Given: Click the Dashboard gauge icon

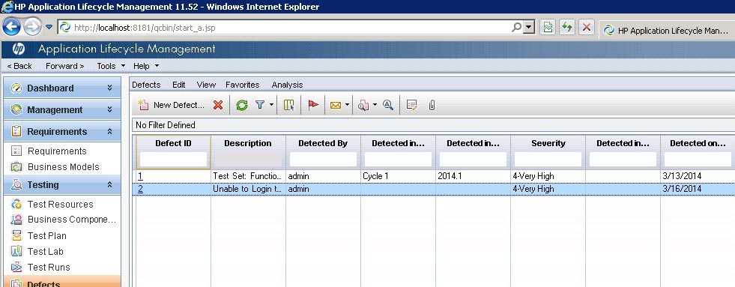Looking at the screenshot, I should click(x=16, y=88).
